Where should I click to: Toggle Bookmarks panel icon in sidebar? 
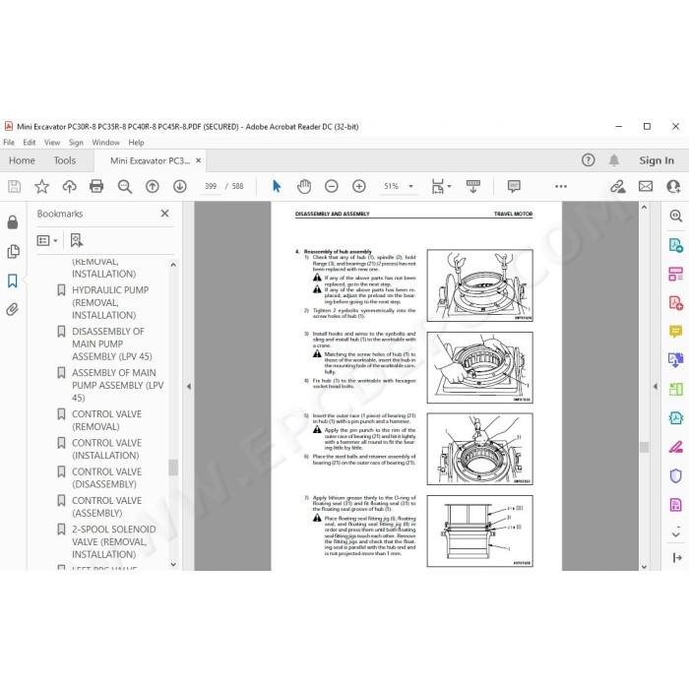pos(12,281)
